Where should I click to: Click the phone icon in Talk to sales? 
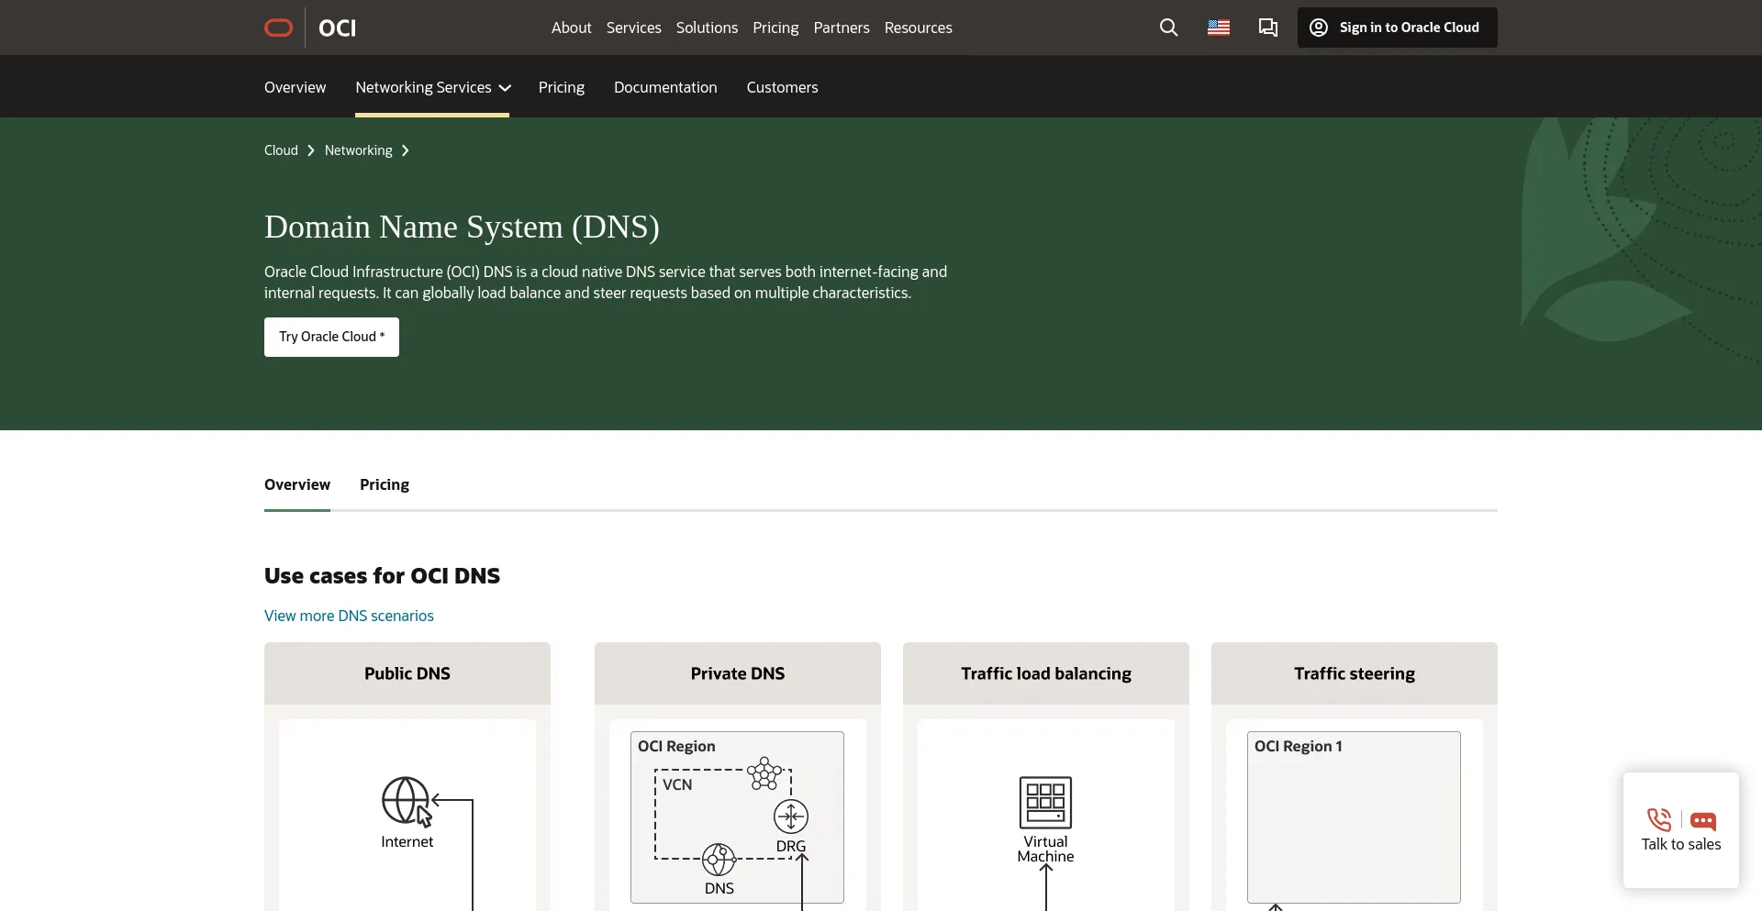click(1659, 819)
